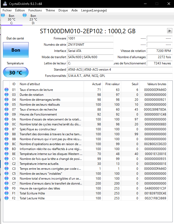Viewport: 174px width, 224px height.
Task: Click status orb of attribute BB row
Action: click(x=6, y=139)
